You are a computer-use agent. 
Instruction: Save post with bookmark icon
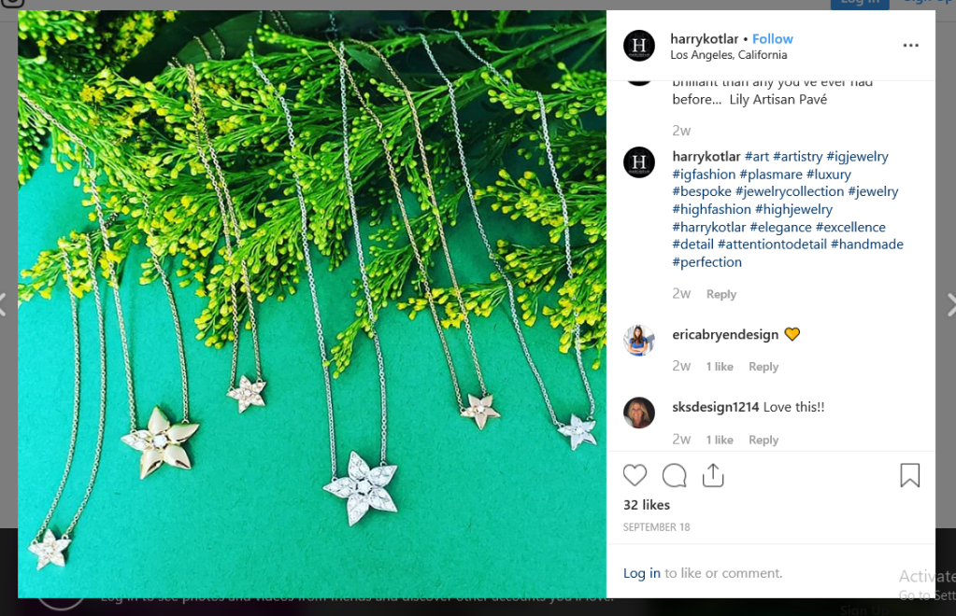pyautogui.click(x=909, y=475)
